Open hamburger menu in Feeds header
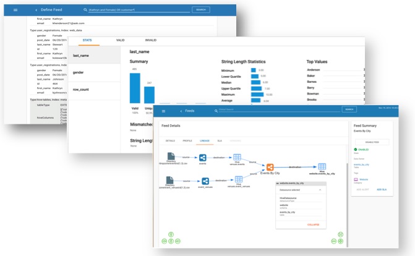Screen dimensions: 415x256 coord(163,111)
